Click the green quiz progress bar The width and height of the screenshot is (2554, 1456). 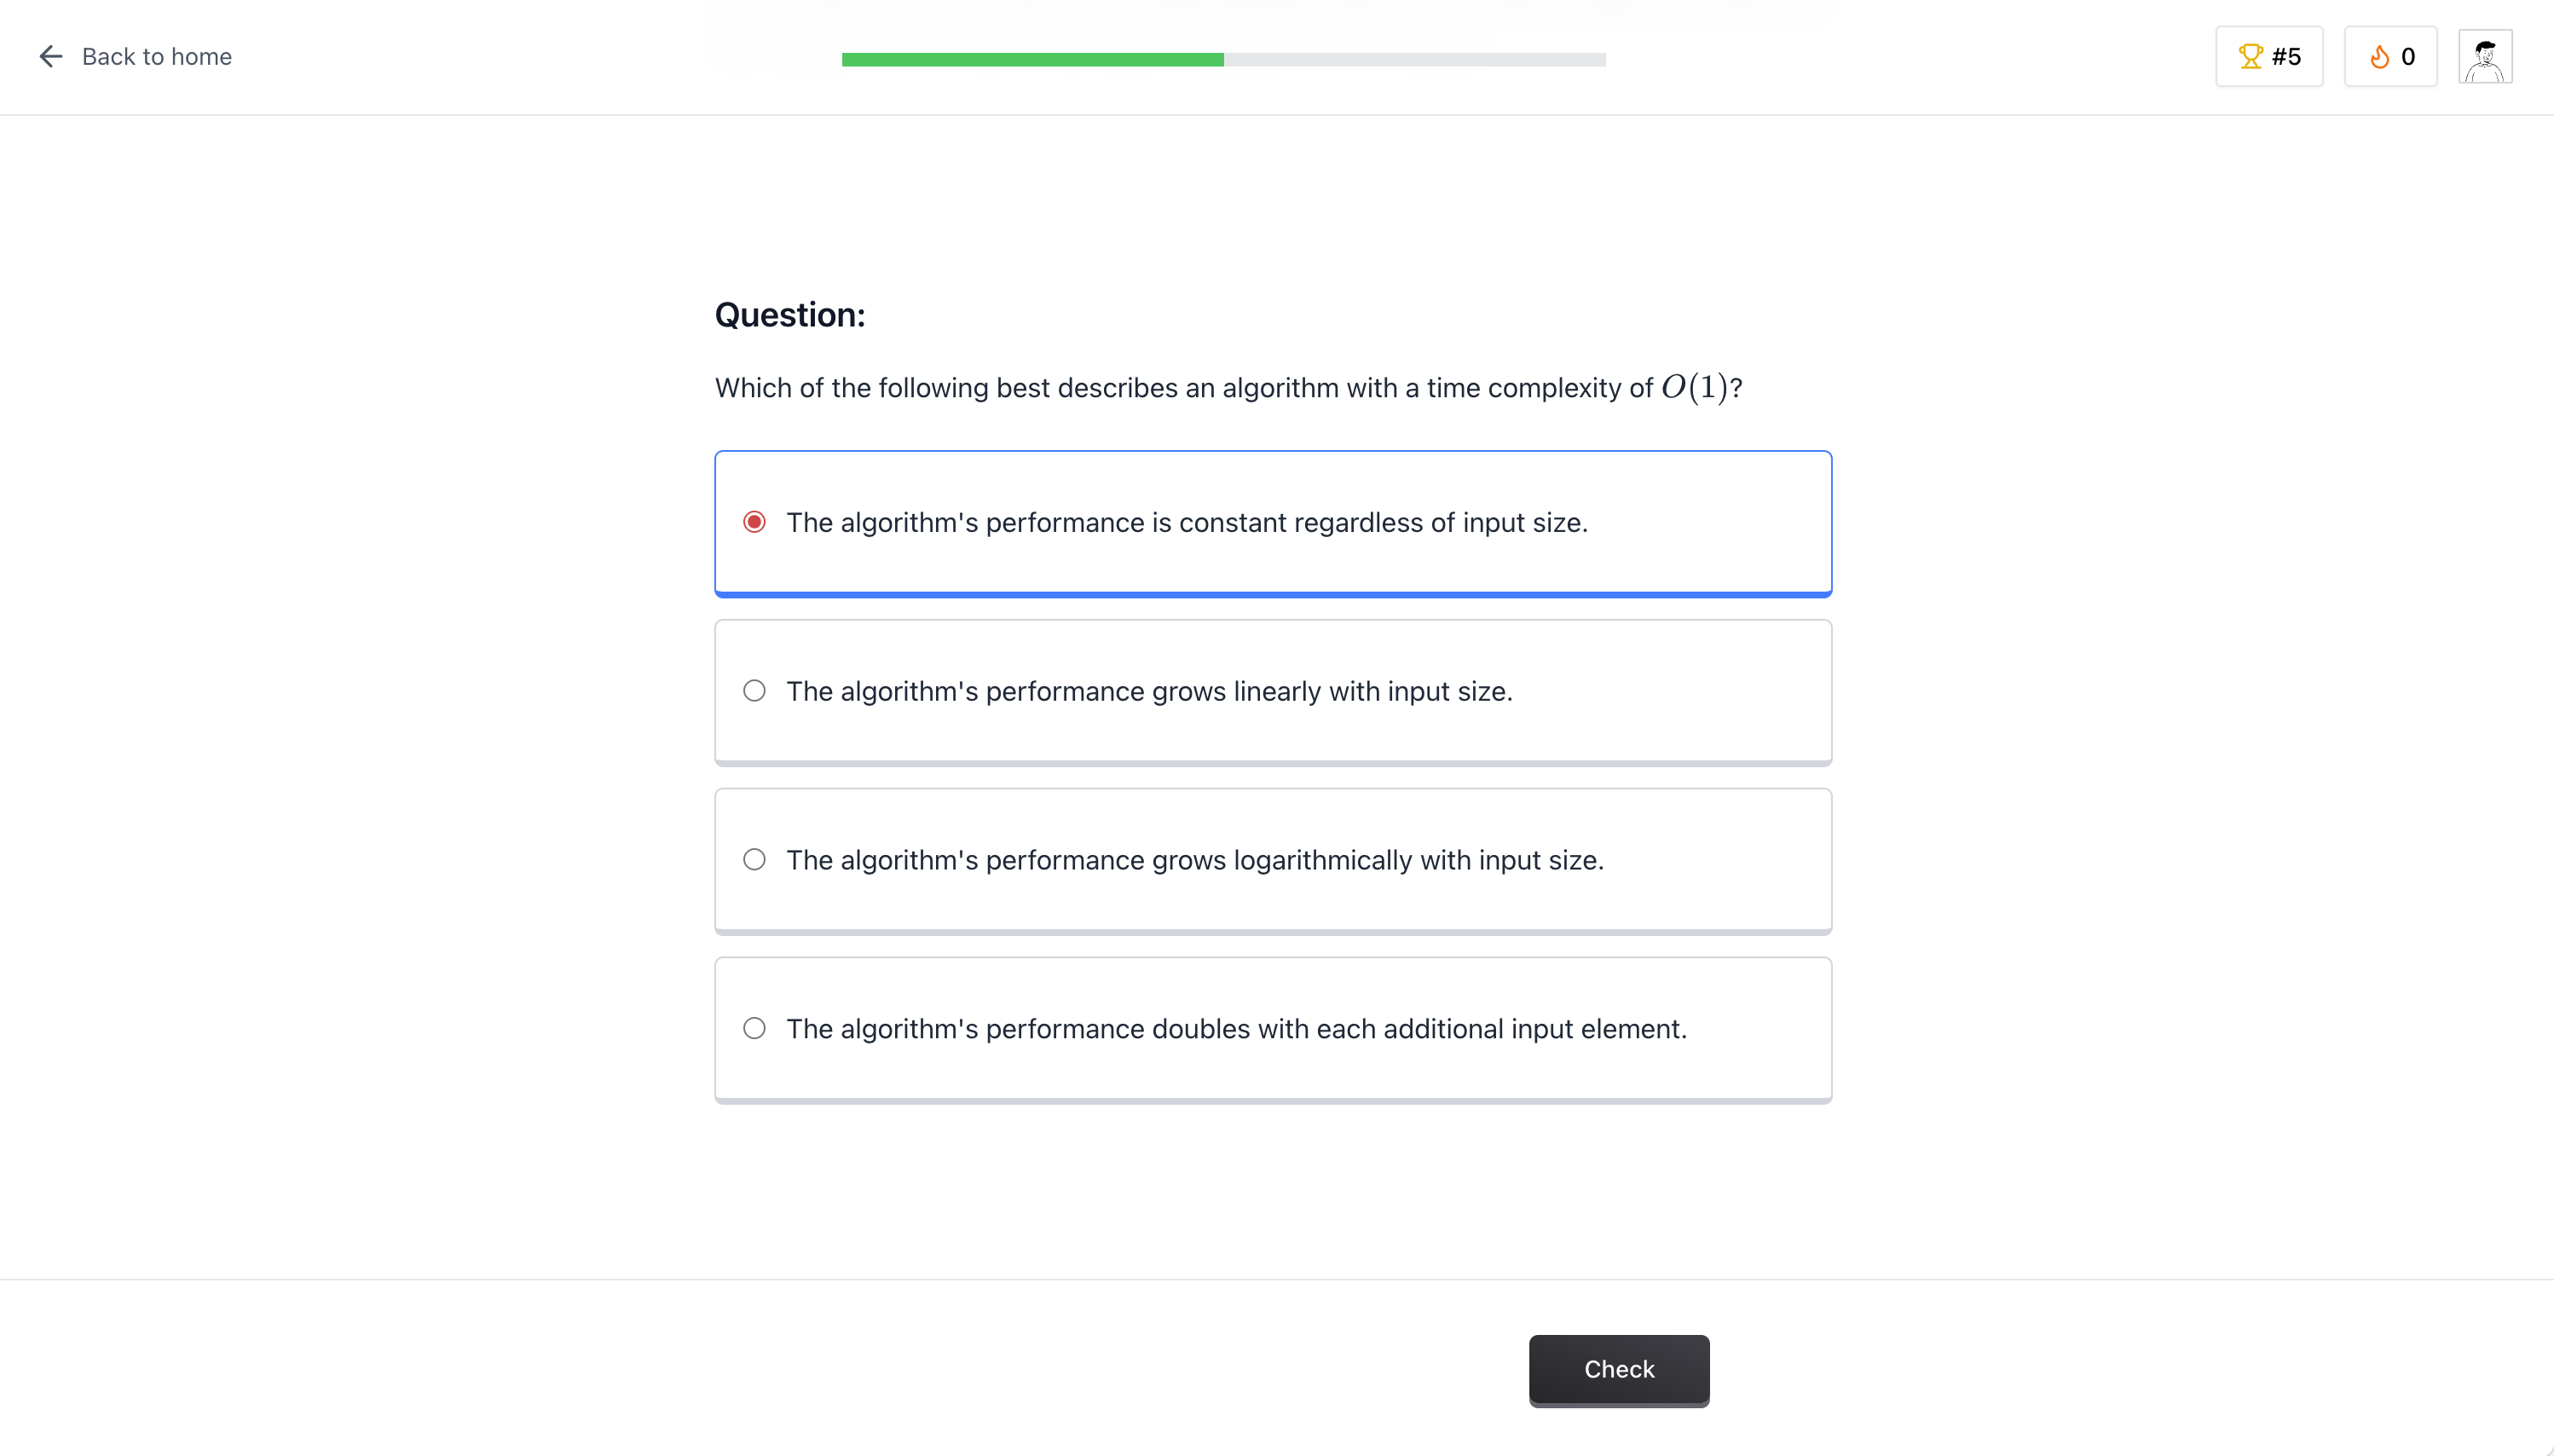click(1032, 60)
